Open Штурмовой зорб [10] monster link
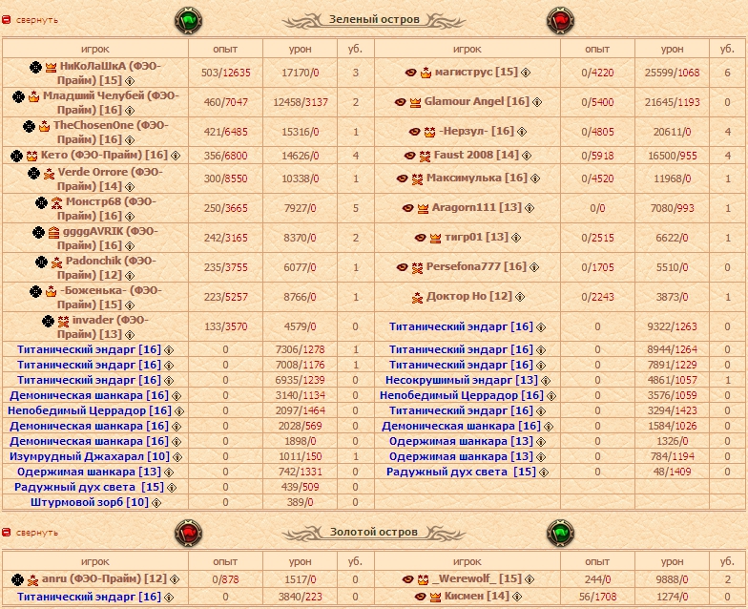Viewport: 748px width, 609px height. tap(90, 502)
